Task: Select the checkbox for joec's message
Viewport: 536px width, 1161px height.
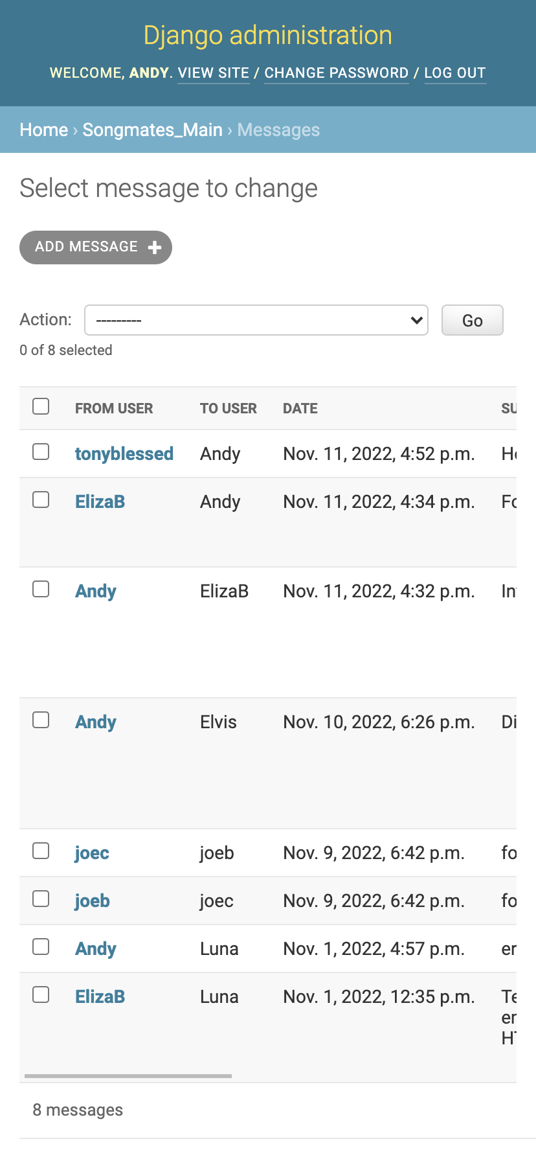Action: 41,851
